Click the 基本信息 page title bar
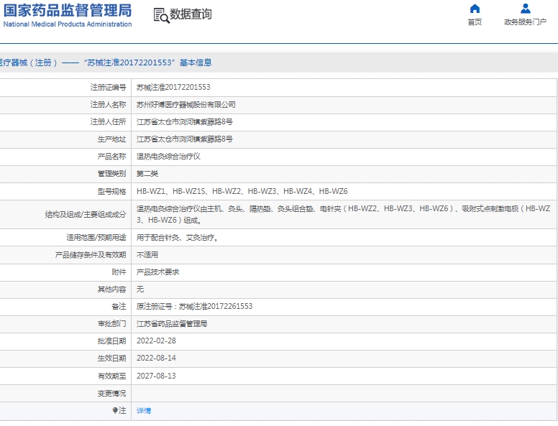The image size is (558, 426). [x=279, y=62]
